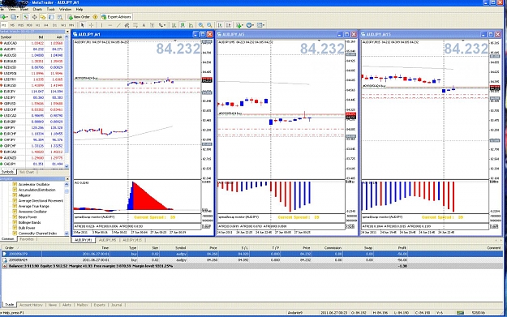The image size is (507, 317).
Task: Toggle chart auto scroll icon
Action: pos(220,25)
